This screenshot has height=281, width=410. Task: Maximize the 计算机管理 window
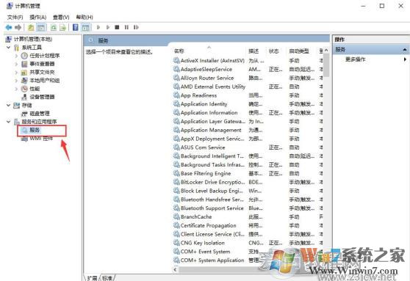pos(382,6)
